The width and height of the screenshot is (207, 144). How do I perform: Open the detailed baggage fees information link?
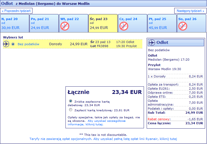pyautogui.click(x=97, y=123)
